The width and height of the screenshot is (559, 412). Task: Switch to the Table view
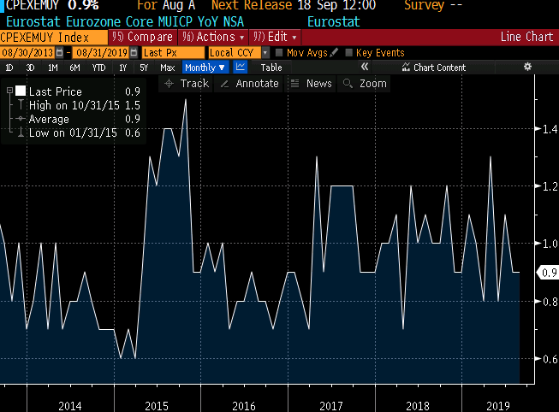[271, 68]
